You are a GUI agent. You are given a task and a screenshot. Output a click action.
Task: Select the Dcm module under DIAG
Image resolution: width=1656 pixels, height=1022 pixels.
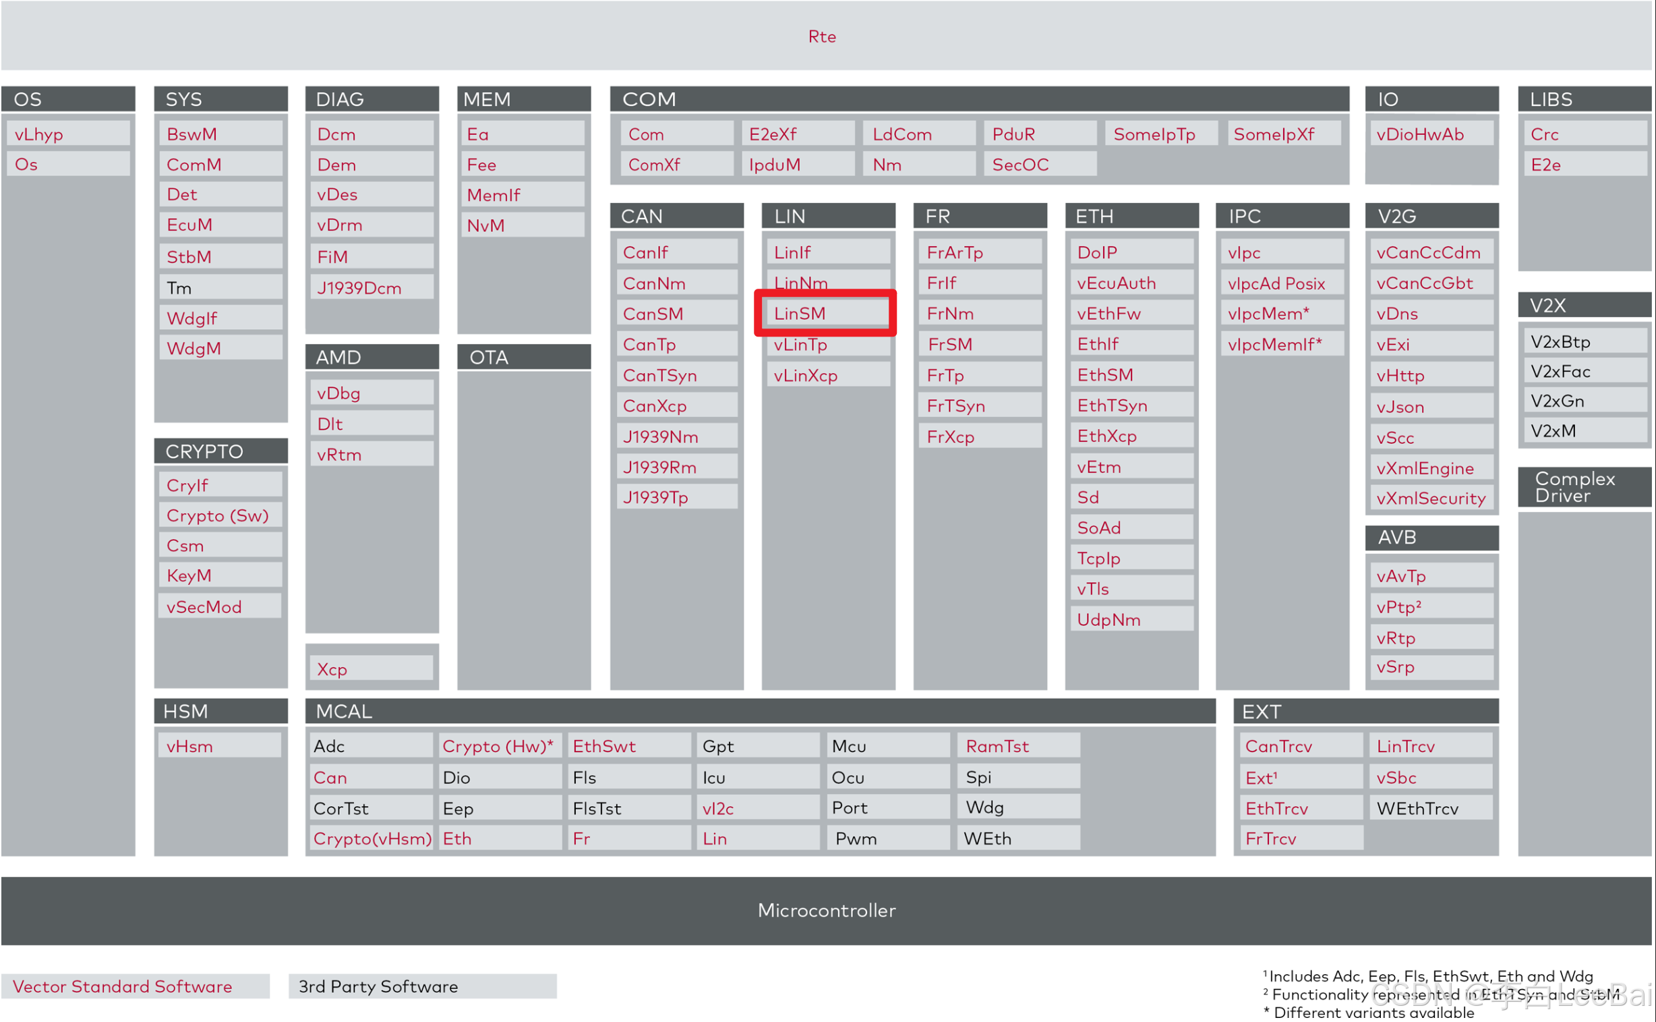[371, 134]
